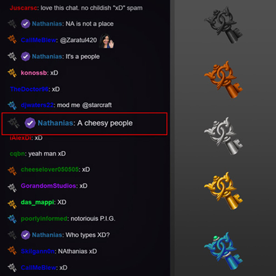
Task: Open GorandomStudios user card
Action: (x=48, y=186)
